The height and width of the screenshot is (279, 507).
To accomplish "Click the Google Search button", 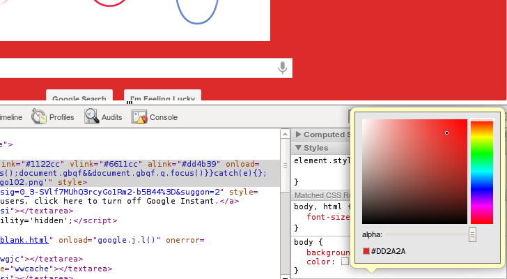I will [79, 98].
